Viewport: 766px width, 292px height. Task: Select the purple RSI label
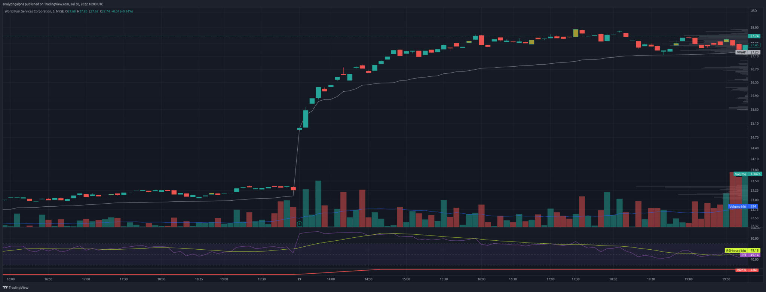click(744, 255)
